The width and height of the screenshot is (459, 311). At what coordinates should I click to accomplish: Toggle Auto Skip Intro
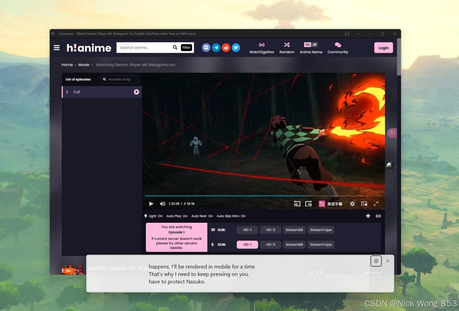point(231,216)
